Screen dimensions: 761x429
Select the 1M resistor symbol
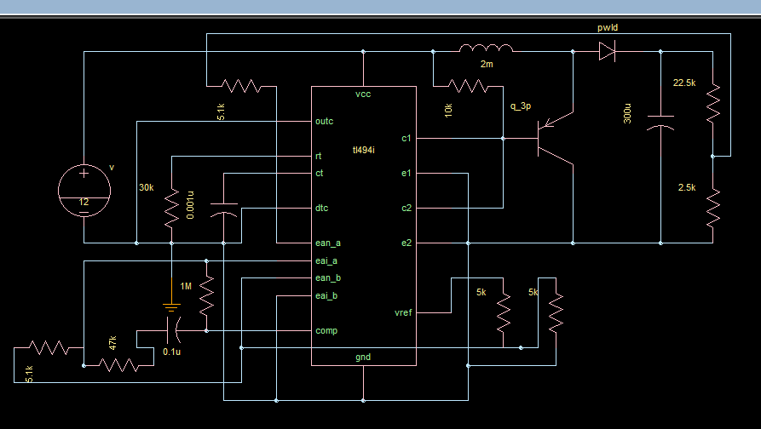206,295
